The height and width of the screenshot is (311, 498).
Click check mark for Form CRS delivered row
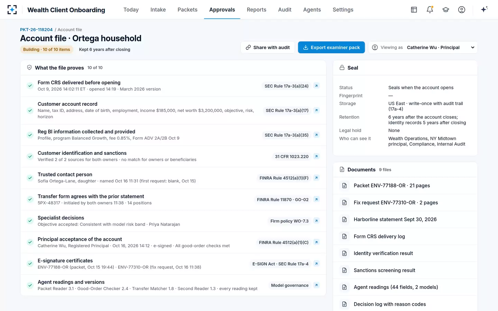[x=30, y=86]
